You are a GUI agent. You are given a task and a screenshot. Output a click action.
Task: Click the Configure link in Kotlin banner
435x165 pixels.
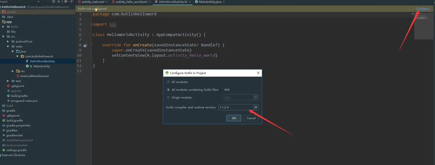point(422,8)
